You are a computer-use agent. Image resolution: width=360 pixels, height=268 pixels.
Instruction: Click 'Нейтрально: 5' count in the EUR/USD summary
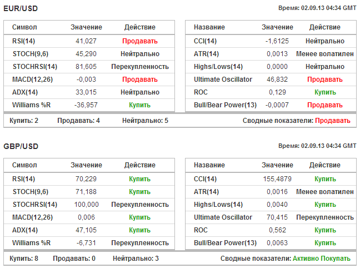click(x=146, y=121)
